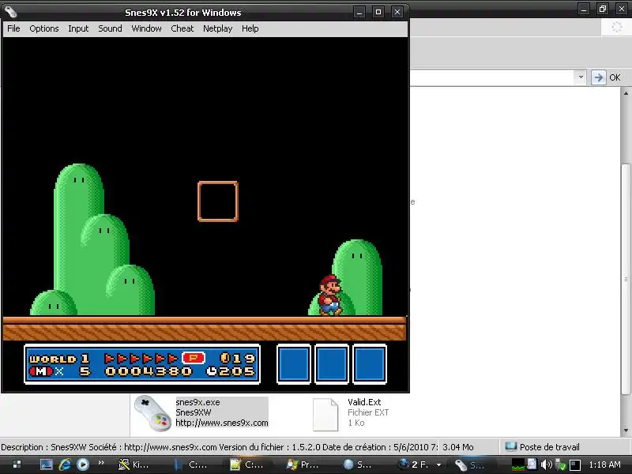Image resolution: width=632 pixels, height=474 pixels.
Task: Click the Explorer throbber icon at top right
Action: 617,28
